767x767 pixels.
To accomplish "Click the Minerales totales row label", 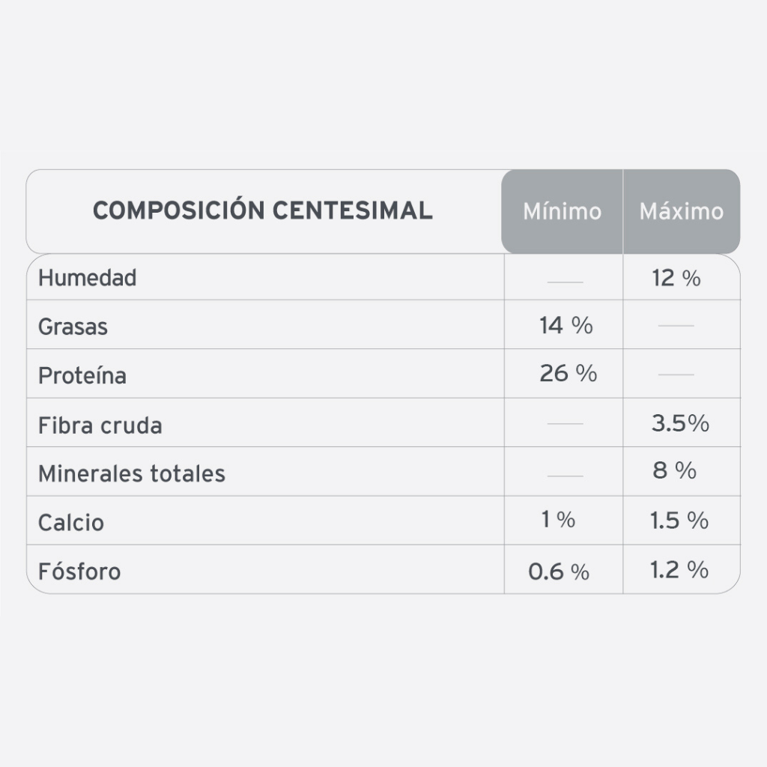I will (x=132, y=473).
